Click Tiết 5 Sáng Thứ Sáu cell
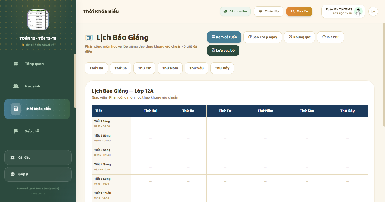 coord(307,182)
